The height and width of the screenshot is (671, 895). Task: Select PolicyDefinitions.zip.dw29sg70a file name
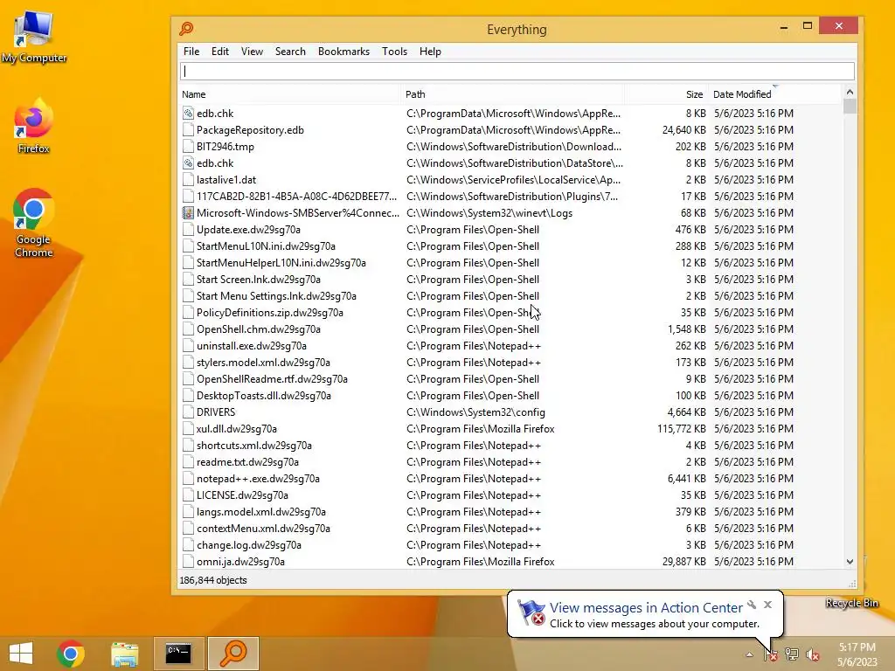pyautogui.click(x=270, y=312)
